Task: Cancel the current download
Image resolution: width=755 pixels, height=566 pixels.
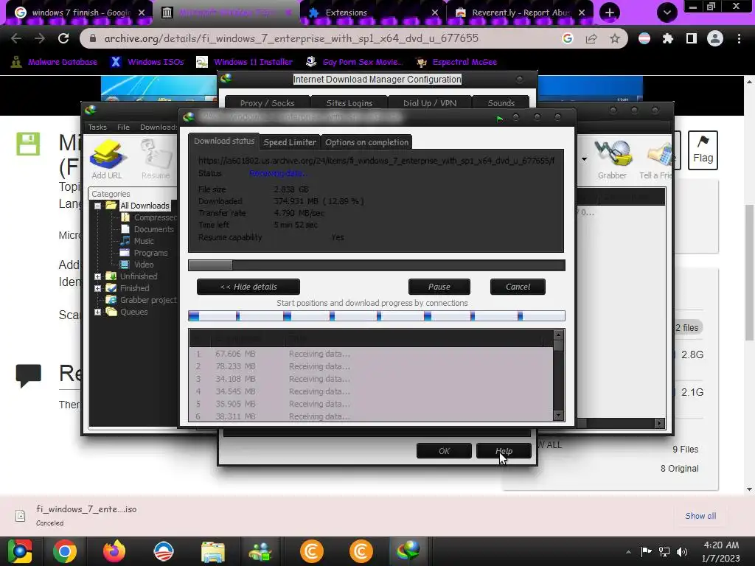Action: pyautogui.click(x=518, y=287)
